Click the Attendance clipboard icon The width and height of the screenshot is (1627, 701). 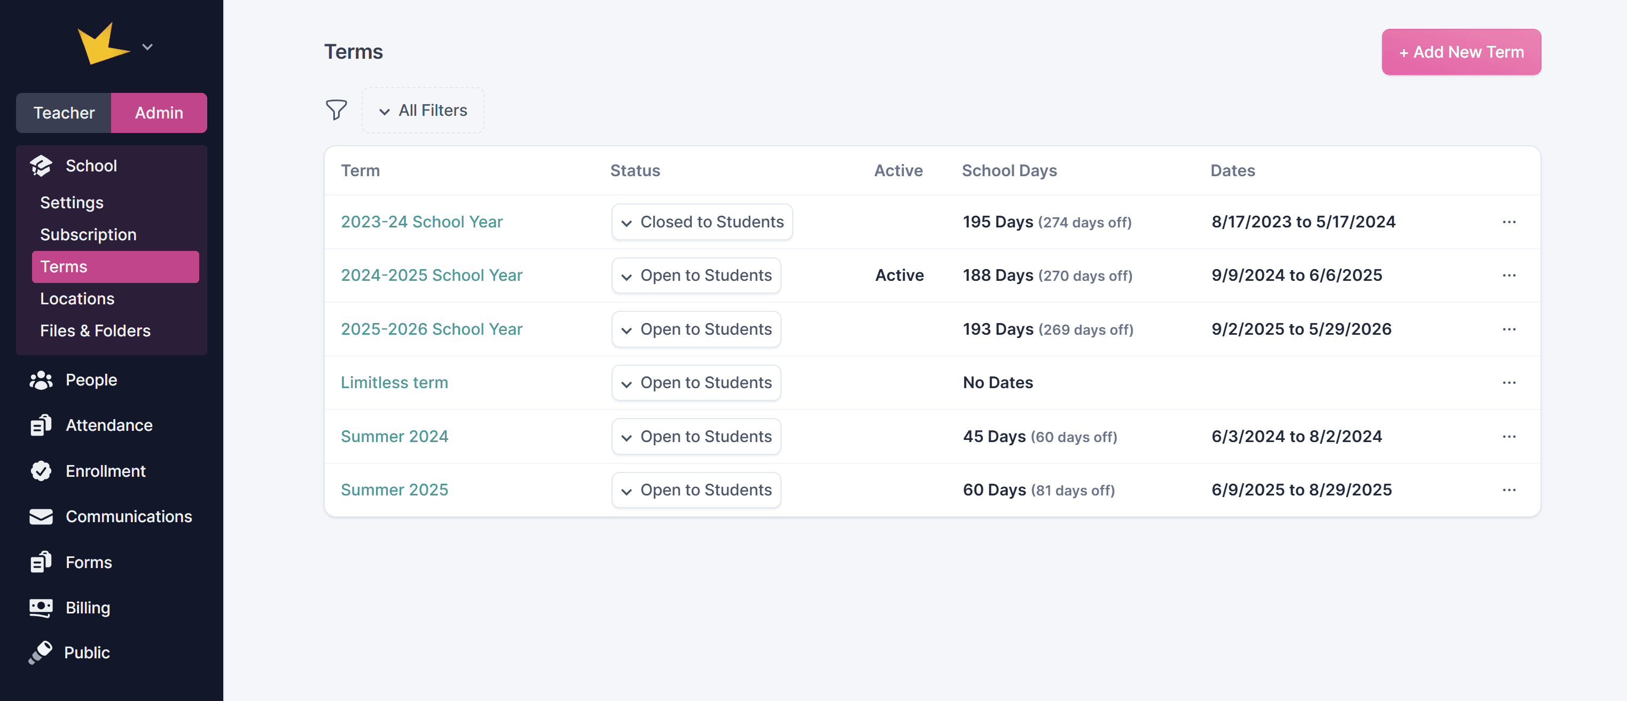[41, 426]
